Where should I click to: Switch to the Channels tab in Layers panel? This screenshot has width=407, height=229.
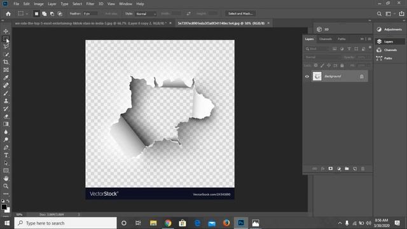[x=326, y=39]
